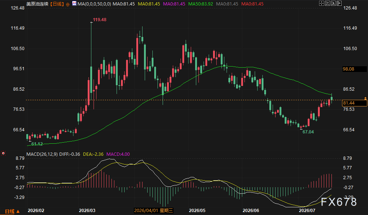
Task: Open the MA indicator chart icon
Action: [74, 4]
